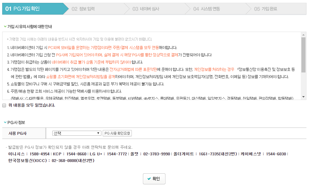Click the 'PG 사용 확인요청' button

(117, 133)
